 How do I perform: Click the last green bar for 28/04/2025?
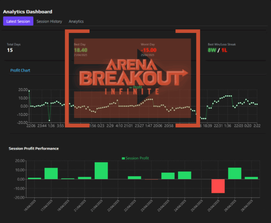(x=251, y=178)
